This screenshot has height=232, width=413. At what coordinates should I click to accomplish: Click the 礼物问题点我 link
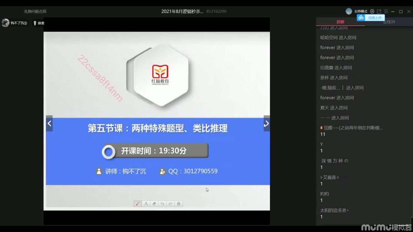click(x=35, y=11)
